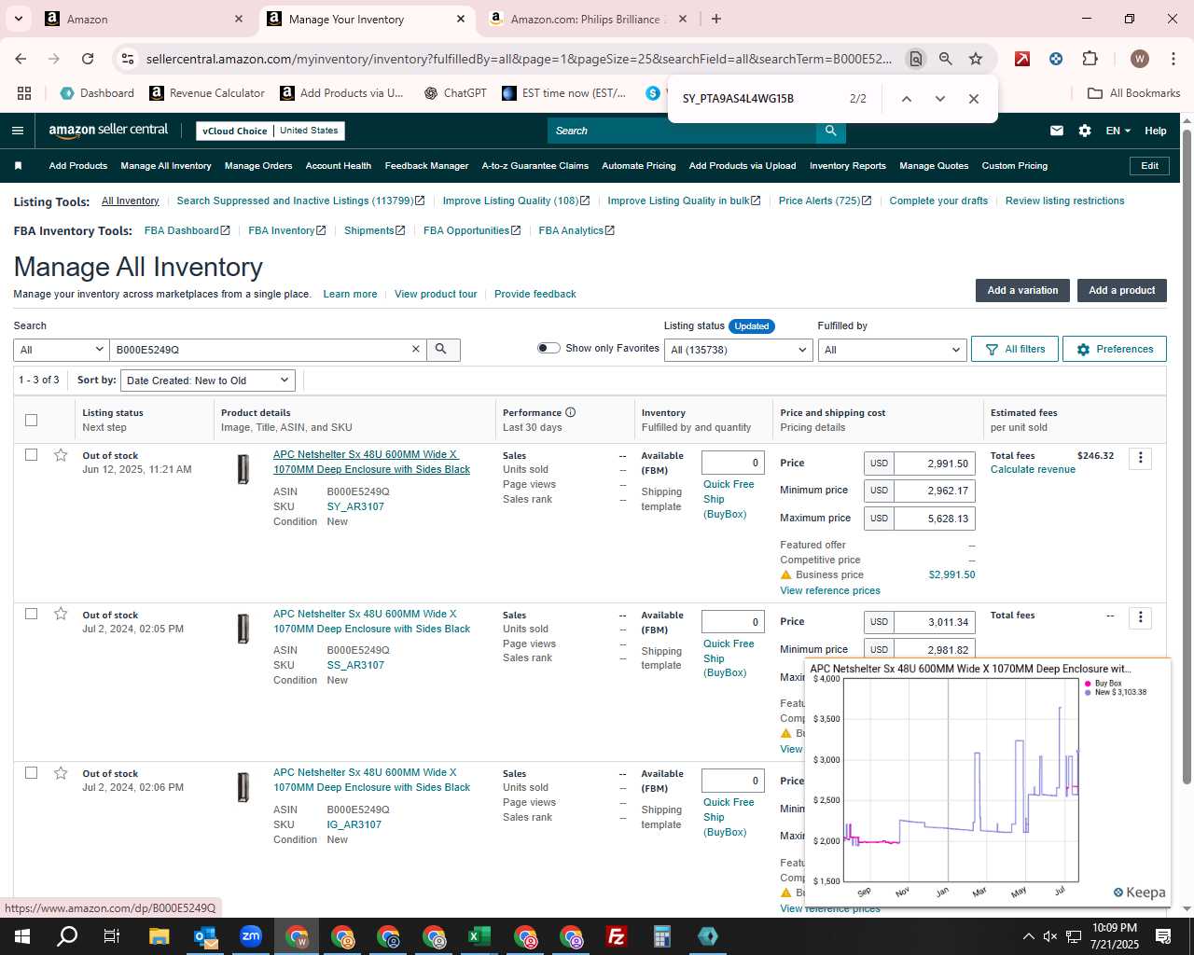Image resolution: width=1194 pixels, height=955 pixels.
Task: Open the browser tab search dropdown
Action: click(x=19, y=19)
